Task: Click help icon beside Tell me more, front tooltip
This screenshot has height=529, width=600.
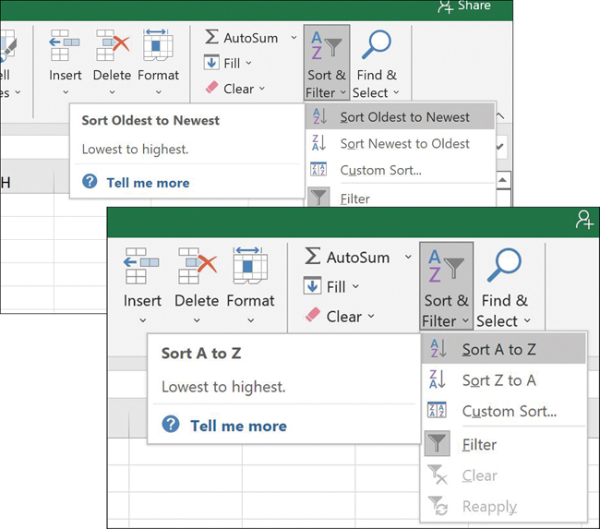Action: coord(171,425)
